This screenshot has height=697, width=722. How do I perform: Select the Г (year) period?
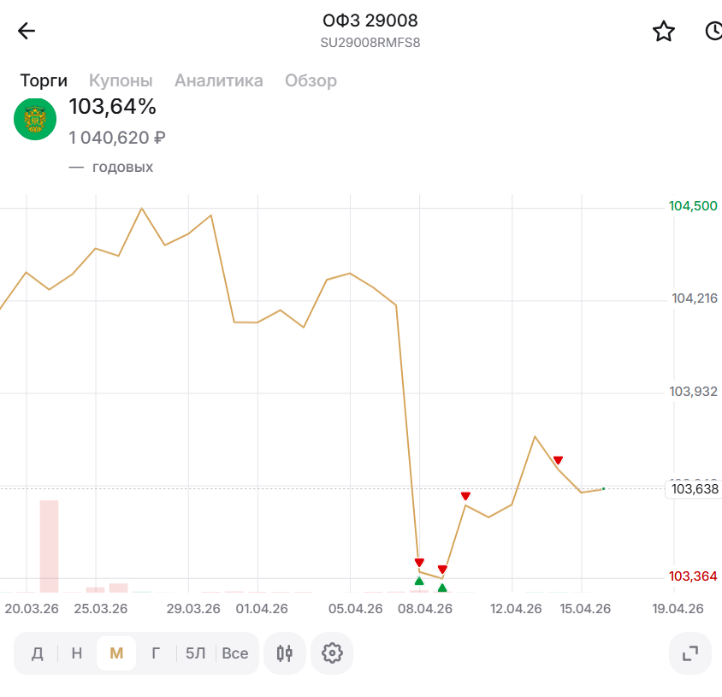coord(156,653)
